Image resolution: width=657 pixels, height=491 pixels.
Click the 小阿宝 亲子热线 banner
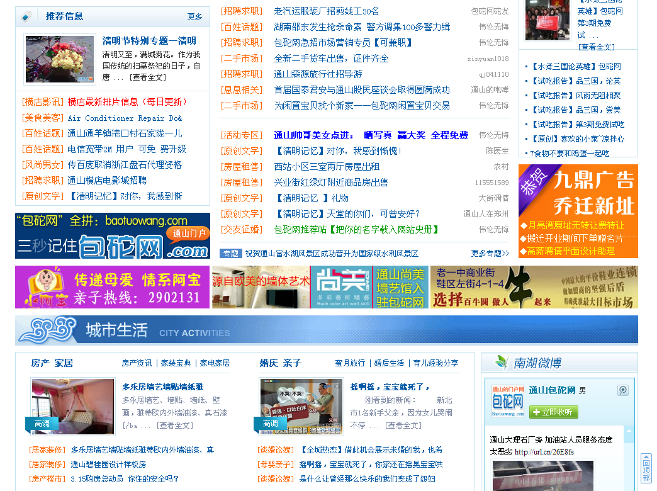[x=112, y=287]
